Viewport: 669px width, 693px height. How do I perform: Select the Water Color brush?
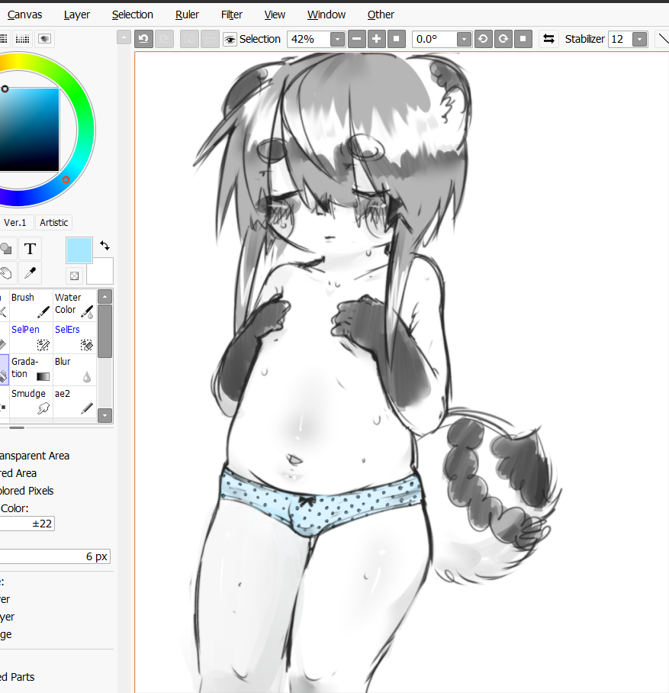[x=74, y=305]
